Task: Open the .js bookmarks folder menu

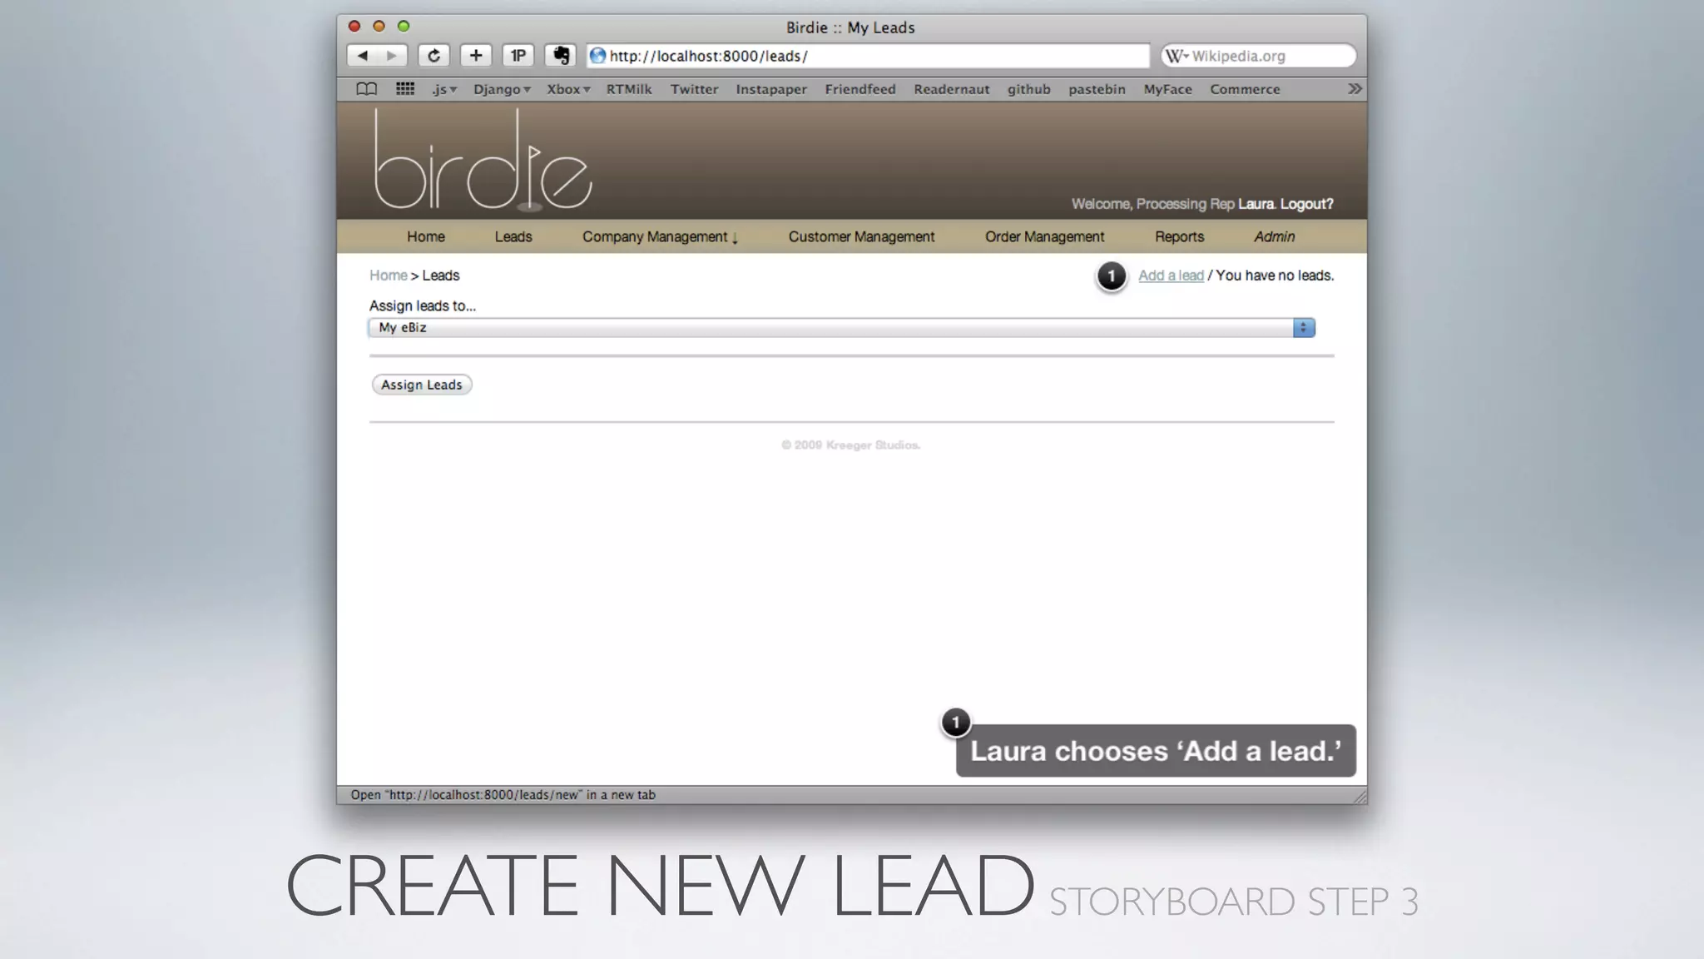Action: (444, 89)
